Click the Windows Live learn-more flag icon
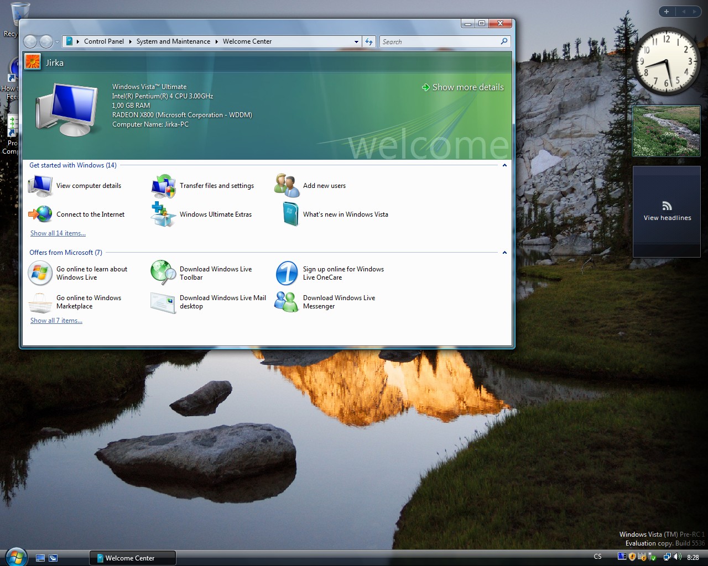The width and height of the screenshot is (708, 566). 40,273
